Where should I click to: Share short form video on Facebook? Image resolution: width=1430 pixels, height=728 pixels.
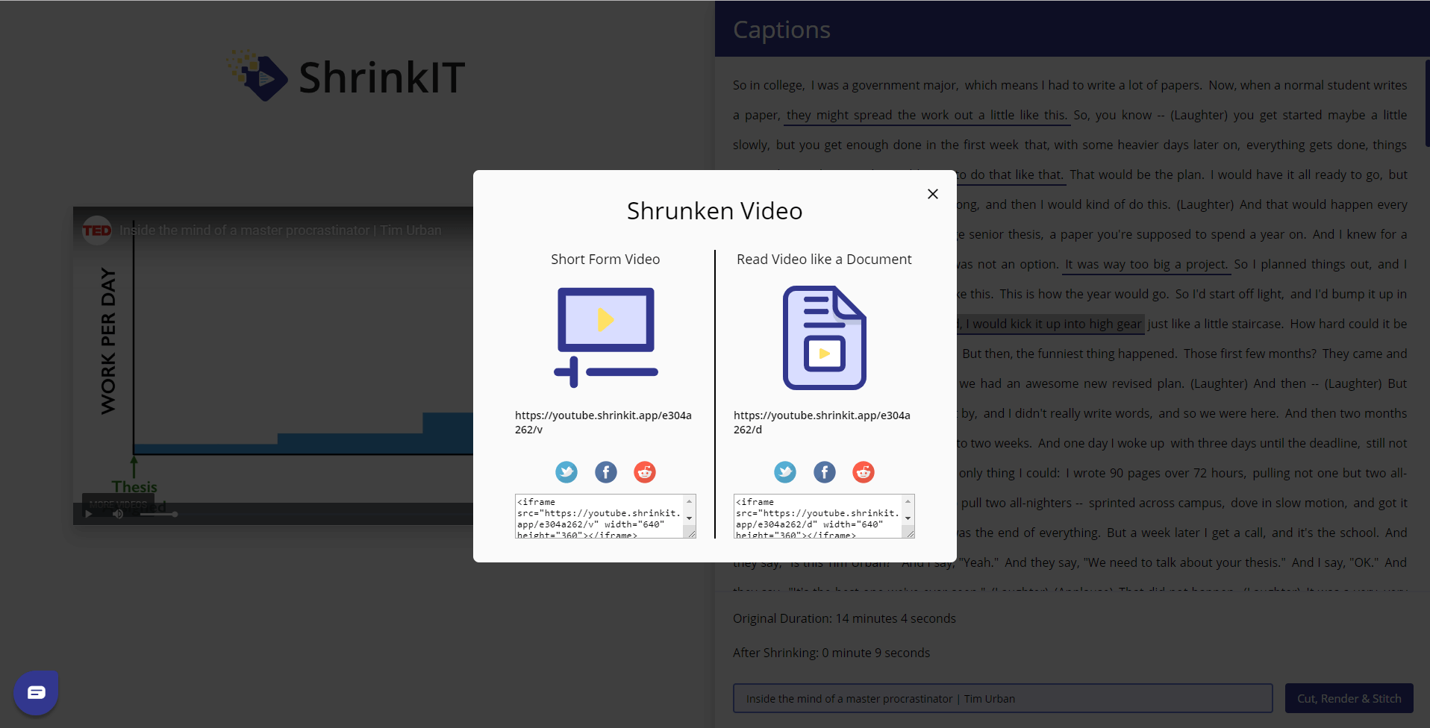[x=605, y=472]
